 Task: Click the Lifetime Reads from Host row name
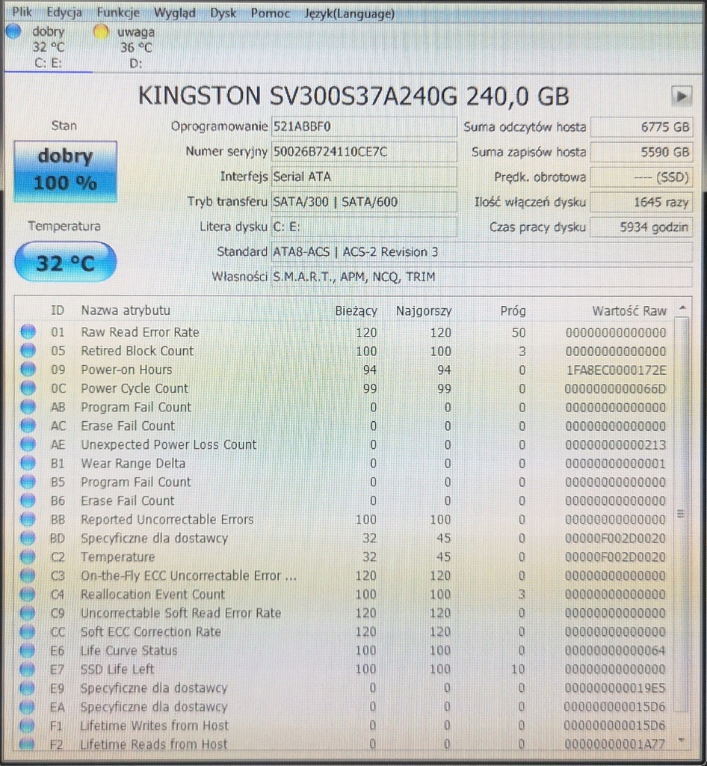pos(154,744)
